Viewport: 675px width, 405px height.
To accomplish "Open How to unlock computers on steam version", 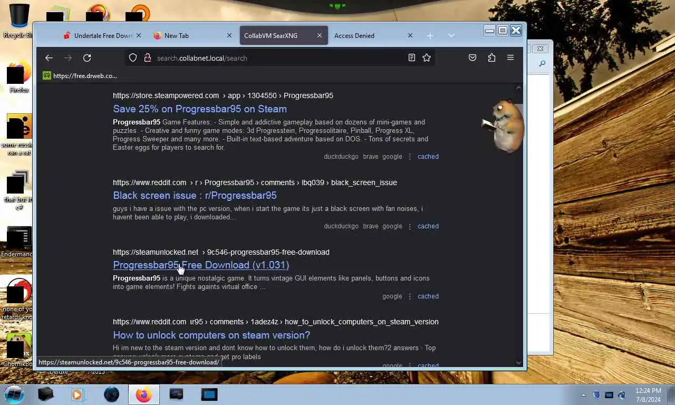I will point(211,335).
